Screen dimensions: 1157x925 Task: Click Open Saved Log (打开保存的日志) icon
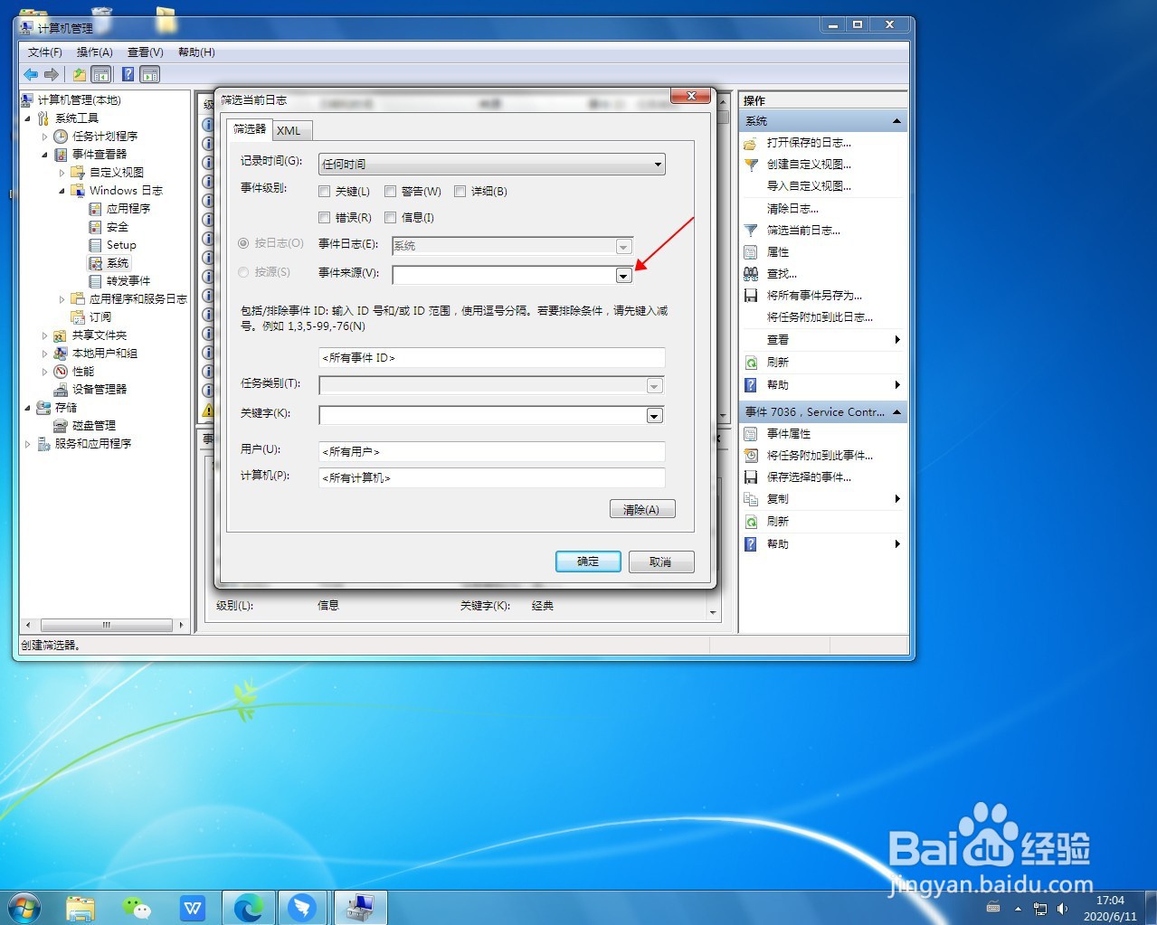coord(751,143)
